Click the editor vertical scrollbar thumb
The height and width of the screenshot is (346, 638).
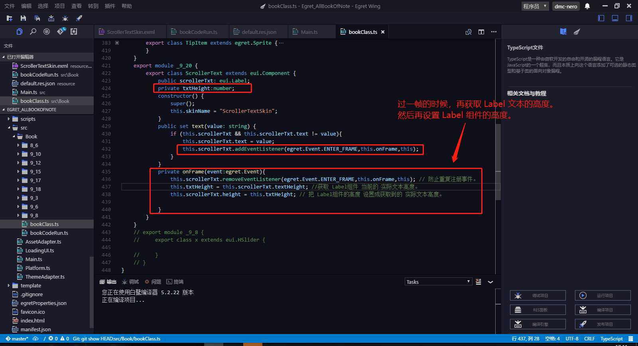click(x=498, y=162)
